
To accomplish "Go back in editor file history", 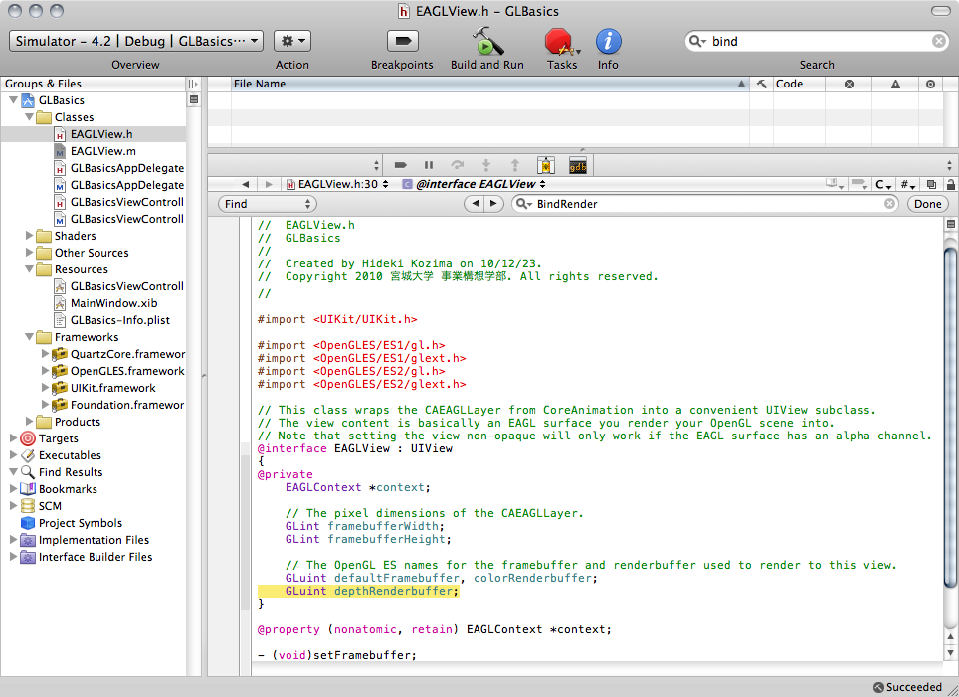I will click(246, 184).
